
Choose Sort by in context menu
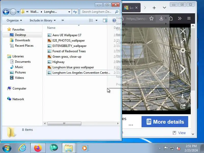coord(121,24)
